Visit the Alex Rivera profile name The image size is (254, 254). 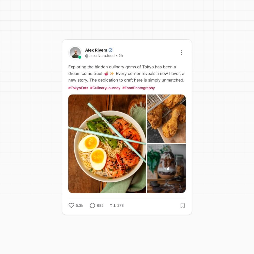(96, 50)
